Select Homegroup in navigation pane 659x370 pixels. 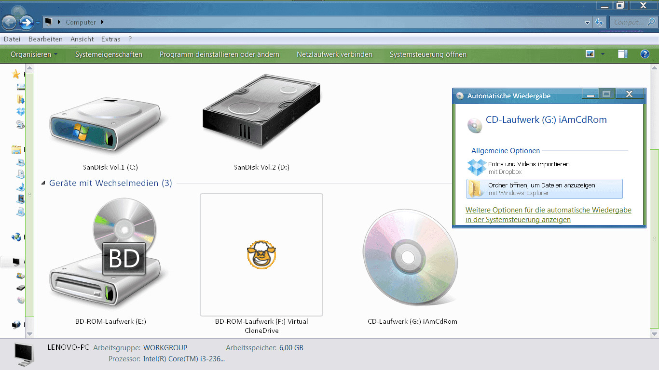click(16, 237)
